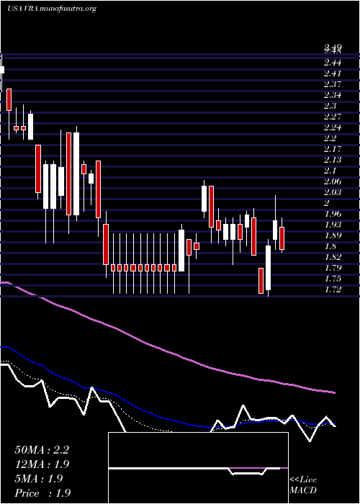Click the 2.37 price axis label
This screenshot has width=360, height=504.
coord(333,84)
